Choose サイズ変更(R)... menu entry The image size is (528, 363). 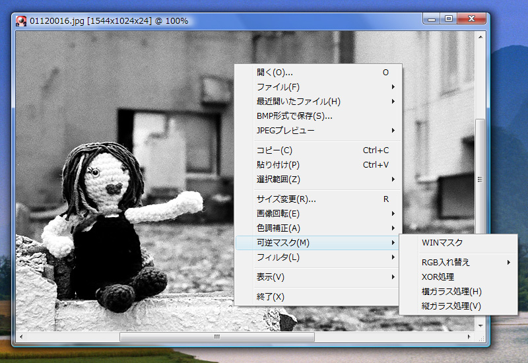(318, 199)
